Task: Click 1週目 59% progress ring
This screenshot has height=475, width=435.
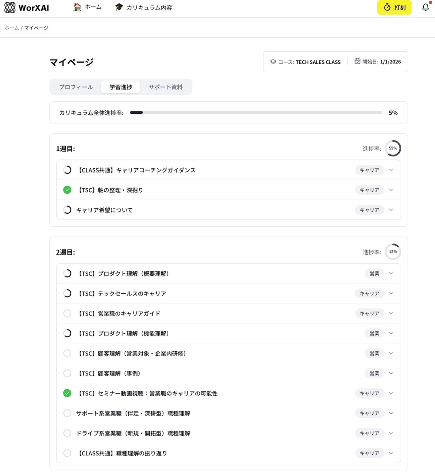Action: [393, 148]
